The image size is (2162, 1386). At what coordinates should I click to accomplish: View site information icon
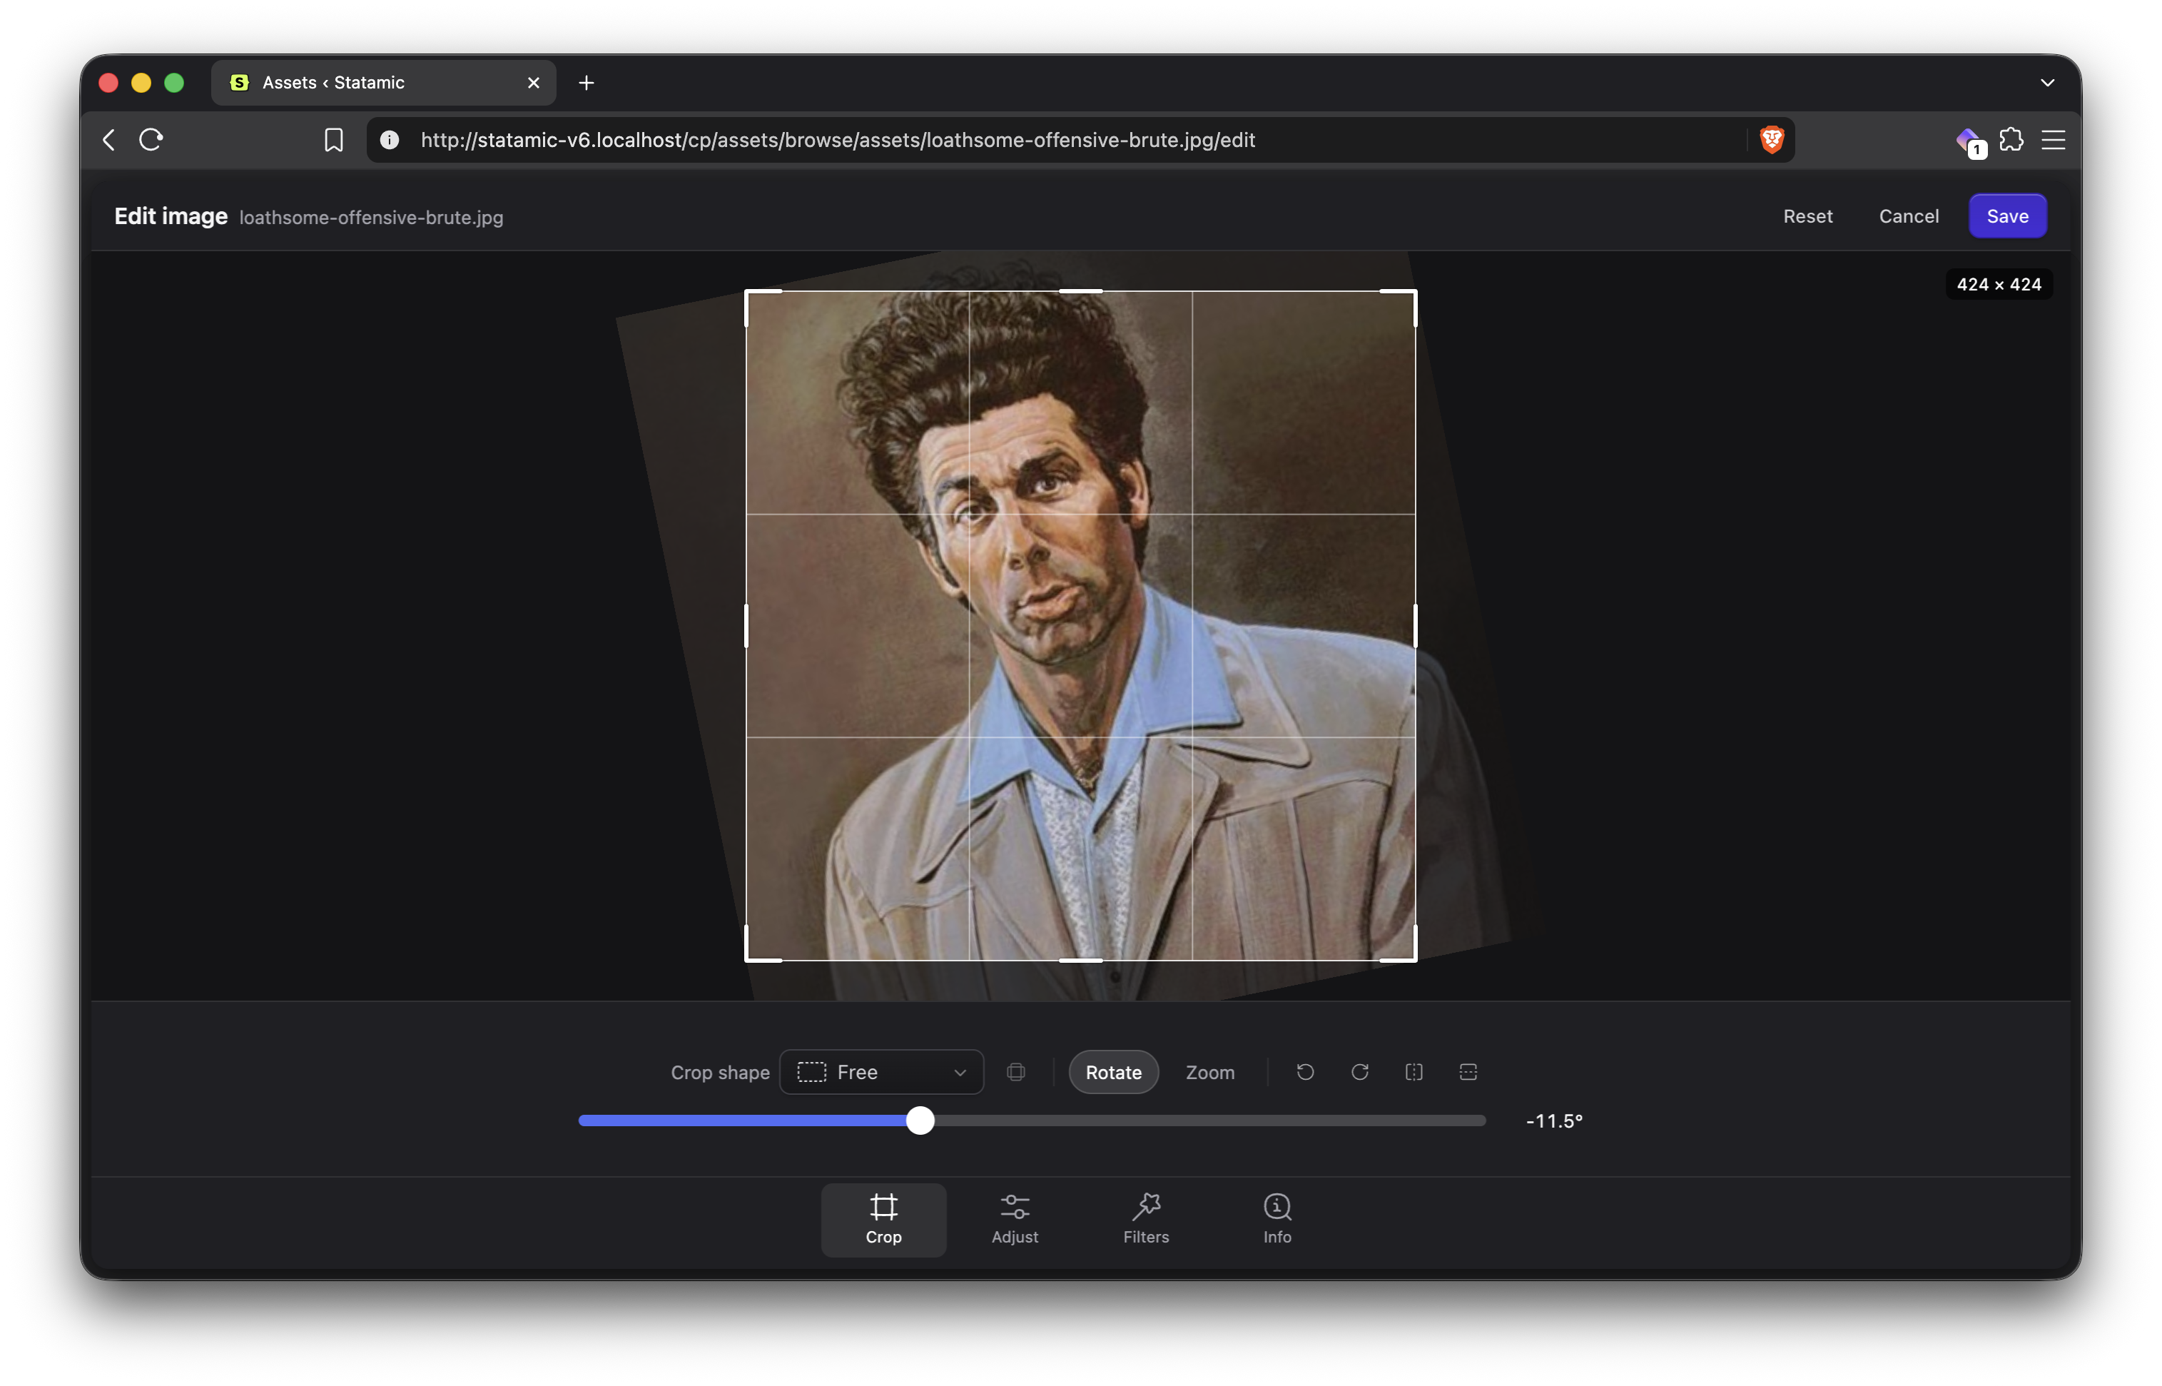(390, 139)
